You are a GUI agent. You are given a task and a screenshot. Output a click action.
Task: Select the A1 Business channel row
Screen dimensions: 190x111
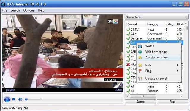pyautogui.click(x=155, y=91)
